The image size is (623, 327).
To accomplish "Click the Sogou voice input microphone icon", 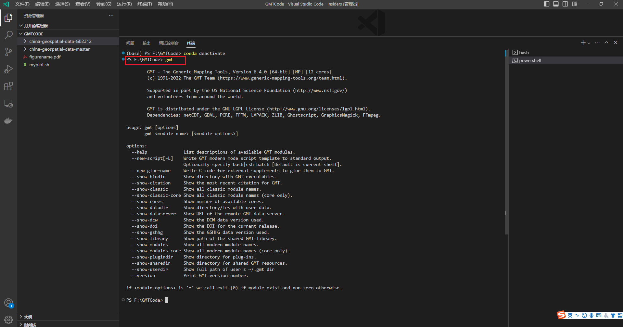I will coord(591,315).
